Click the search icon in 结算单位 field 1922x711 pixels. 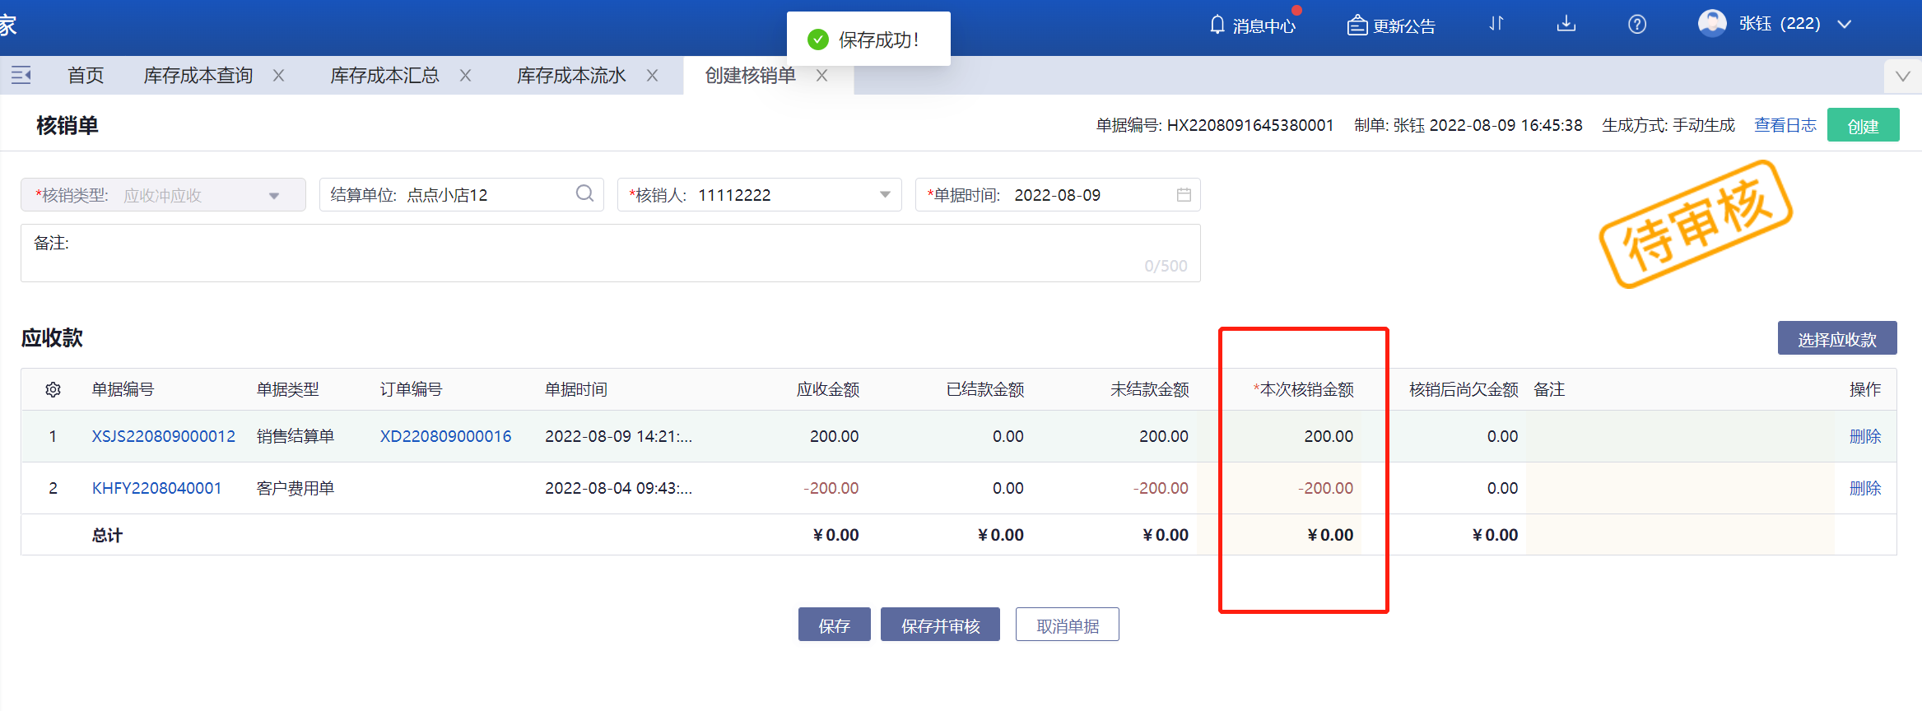pos(584,194)
